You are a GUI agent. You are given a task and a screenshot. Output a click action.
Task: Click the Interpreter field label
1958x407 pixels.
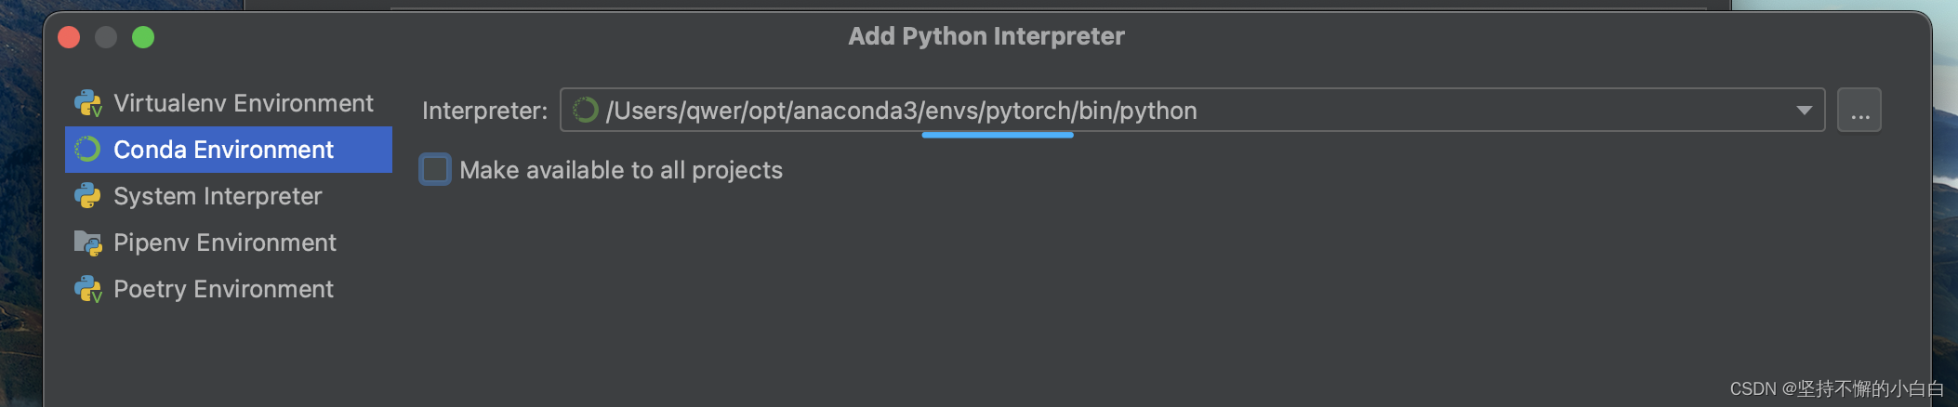point(484,111)
